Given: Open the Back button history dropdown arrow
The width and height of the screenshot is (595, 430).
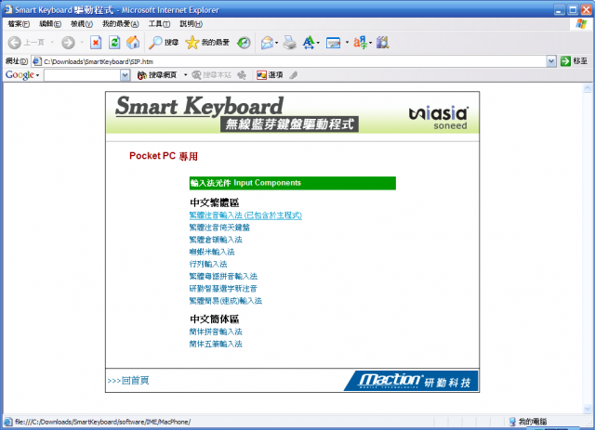Looking at the screenshot, I should click(x=52, y=43).
